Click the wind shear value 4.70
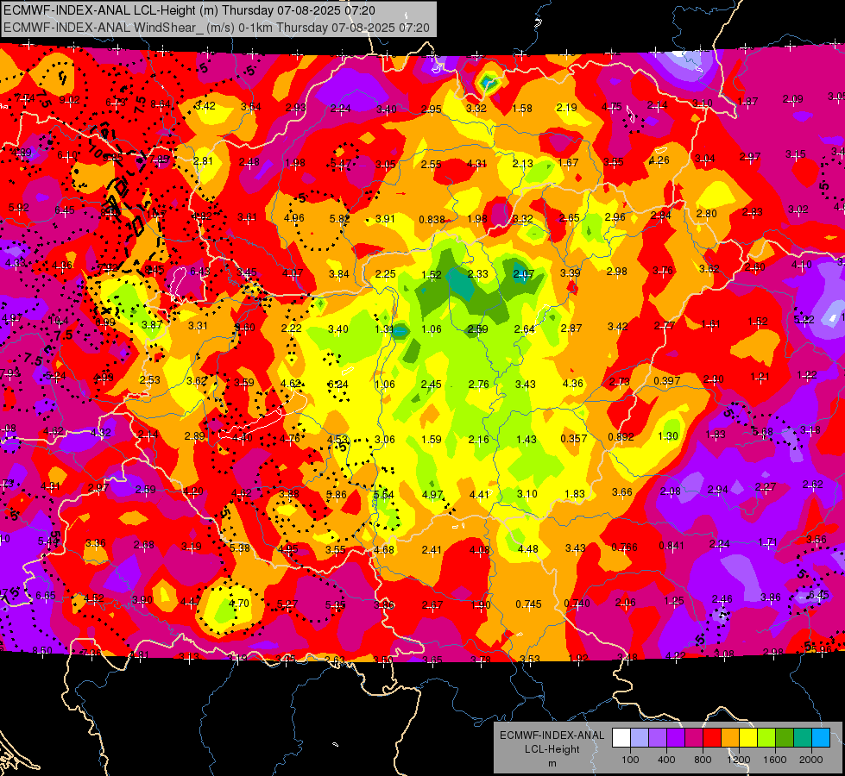Viewport: 845px width, 776px height. [x=239, y=604]
